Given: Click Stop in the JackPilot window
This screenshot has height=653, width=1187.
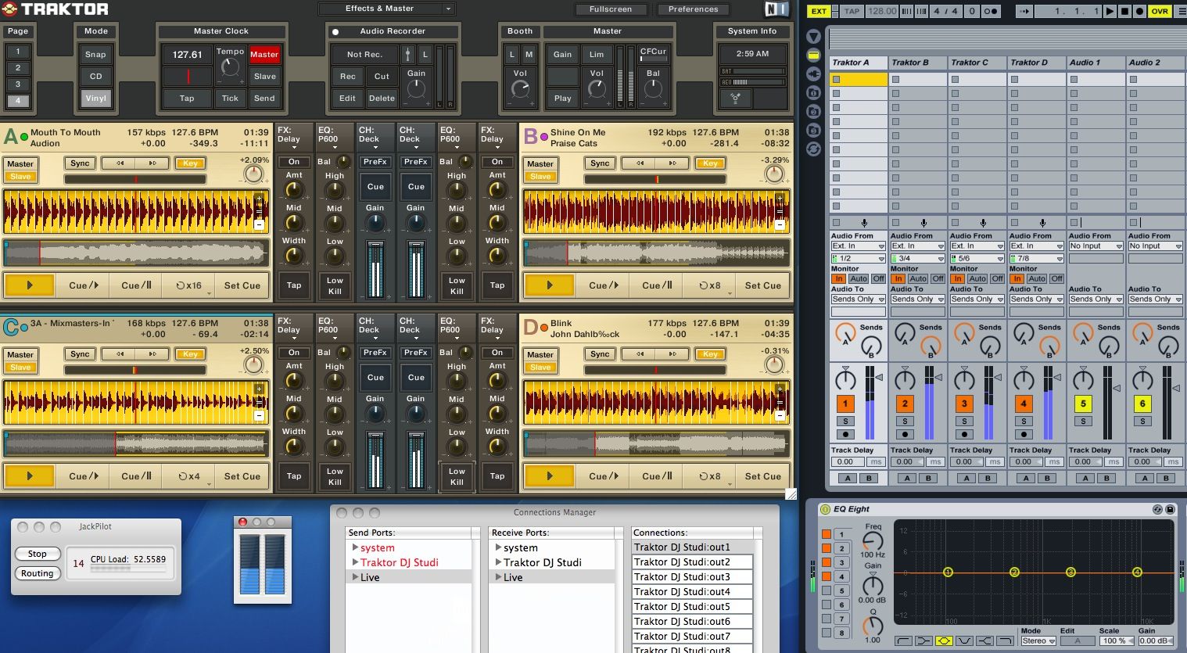Looking at the screenshot, I should (37, 553).
